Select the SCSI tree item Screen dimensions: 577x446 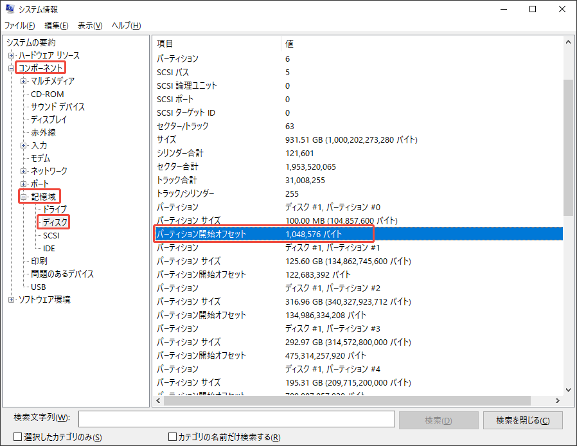(x=51, y=235)
